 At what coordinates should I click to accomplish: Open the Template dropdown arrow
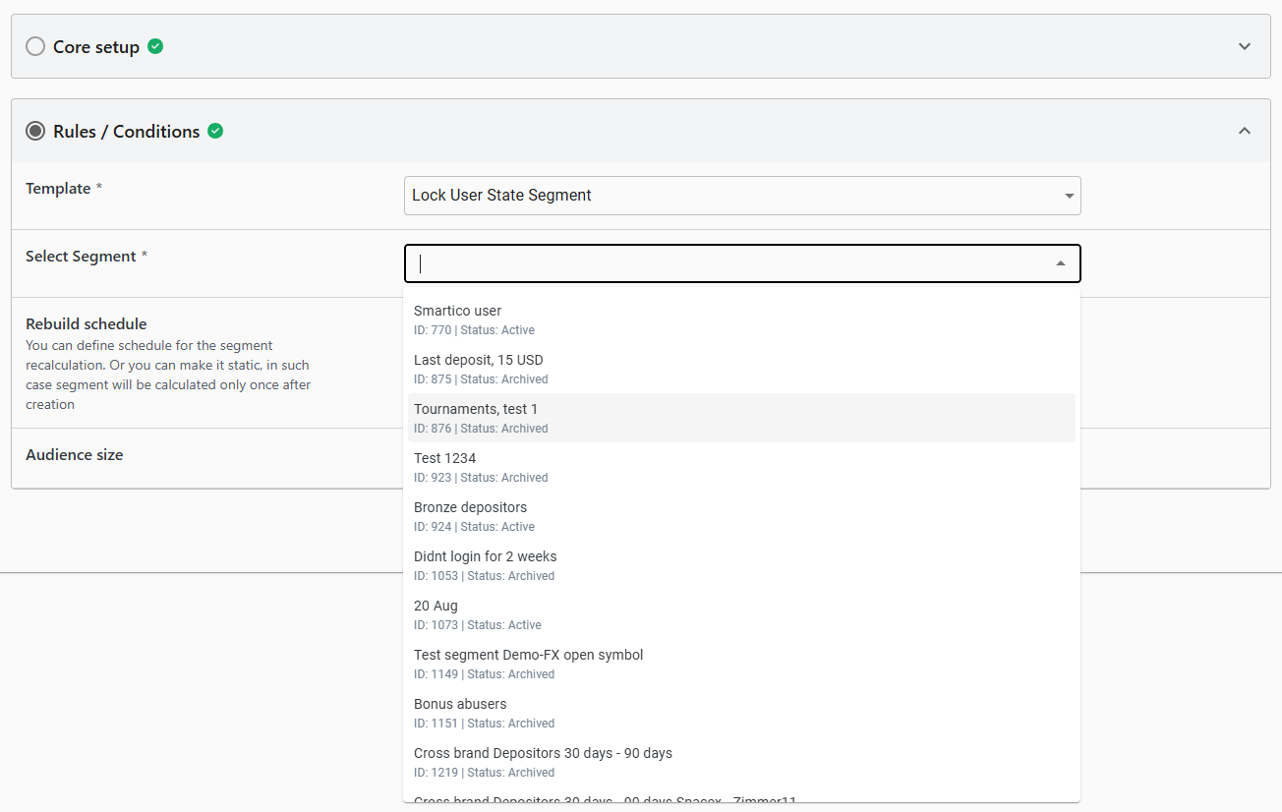coord(1069,196)
